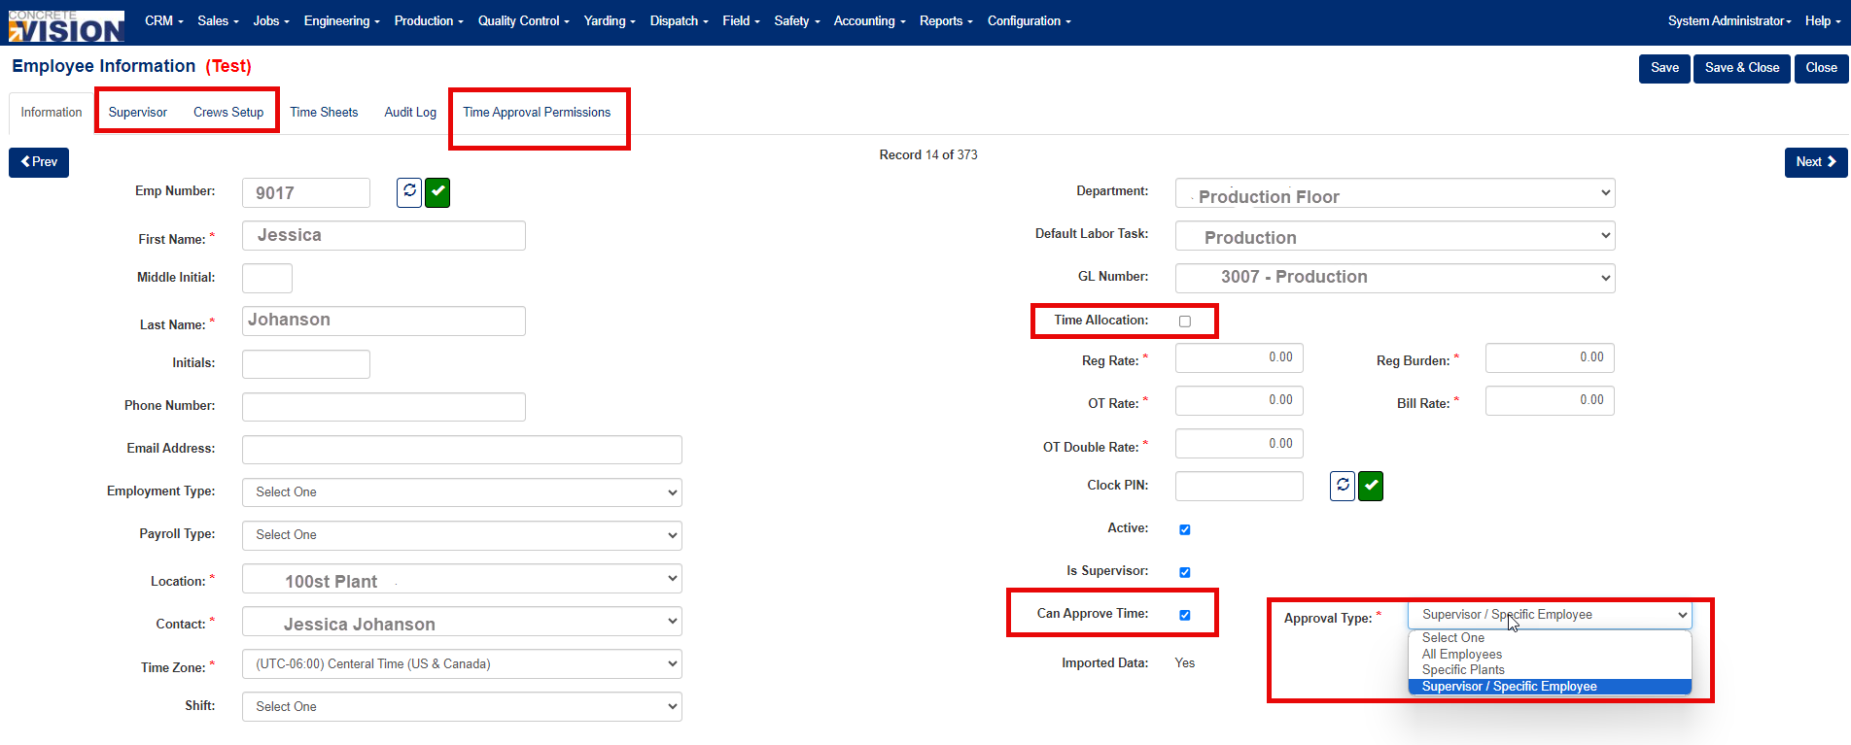Viewport: 1851px width, 745px height.
Task: Click the OT Rate field
Action: coord(1240,400)
